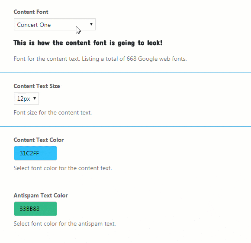Click the Content Text Size label
This screenshot has width=251, height=243.
coord(37,86)
